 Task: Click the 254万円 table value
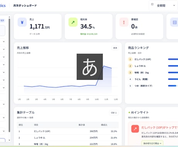(94, 138)
